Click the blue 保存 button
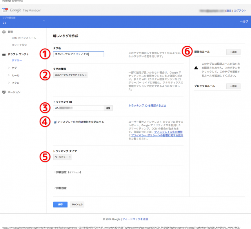The width and height of the screenshot is (251, 229). [60, 204]
